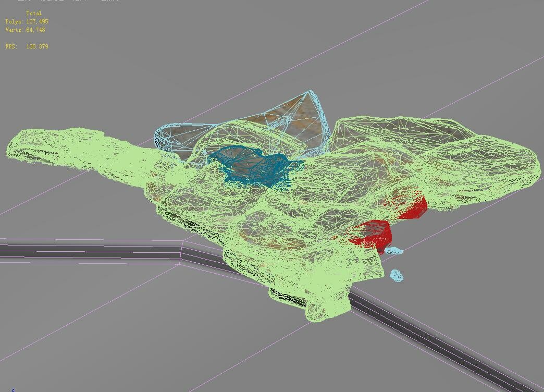Viewport: 544px width, 392px height.
Task: Click the Polys count 127,495 statistic
Action: pos(27,21)
